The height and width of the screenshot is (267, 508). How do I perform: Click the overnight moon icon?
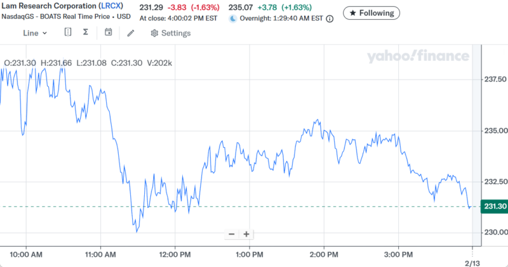[232, 19]
